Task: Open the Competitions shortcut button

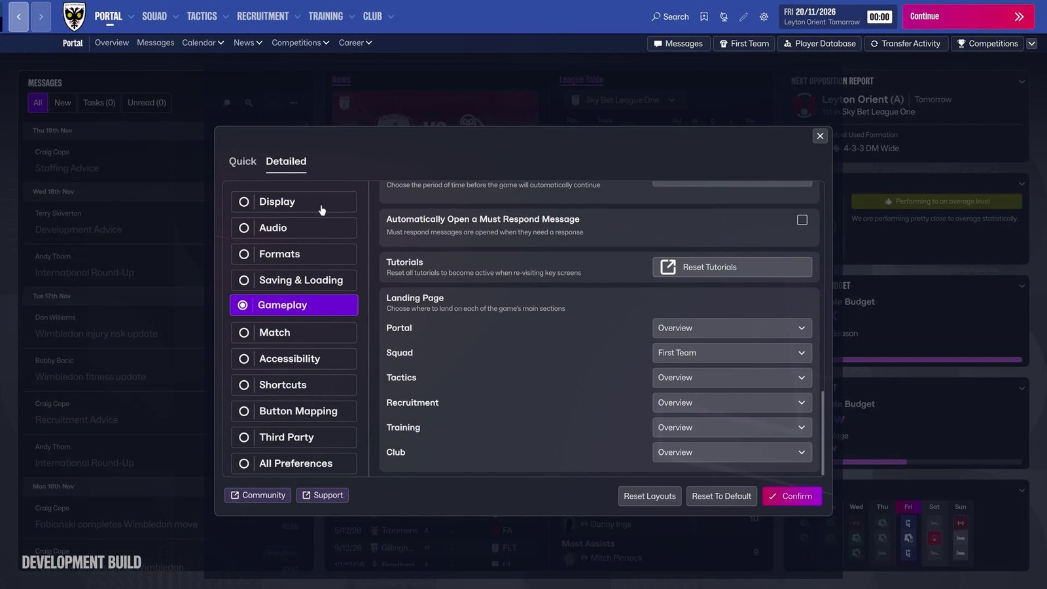Action: point(987,44)
